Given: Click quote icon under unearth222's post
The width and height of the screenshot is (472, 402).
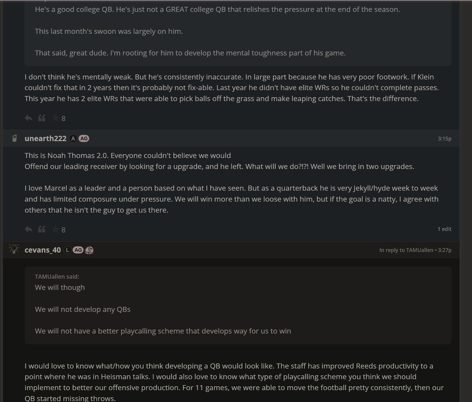Looking at the screenshot, I should [x=42, y=229].
